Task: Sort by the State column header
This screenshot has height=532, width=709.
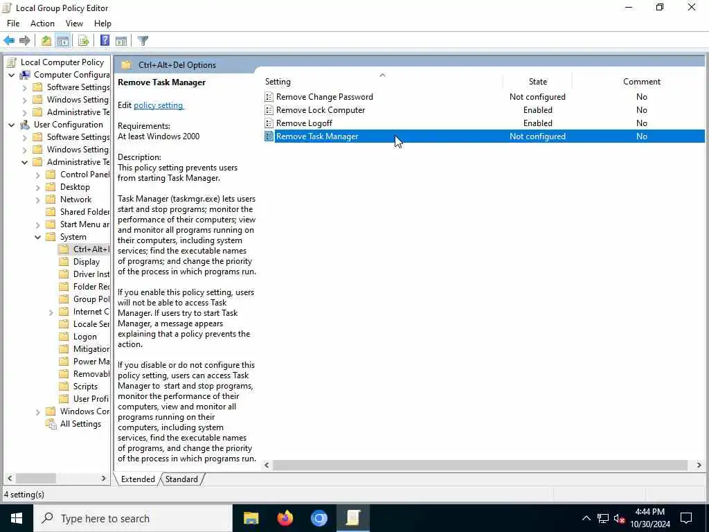Action: pos(537,82)
